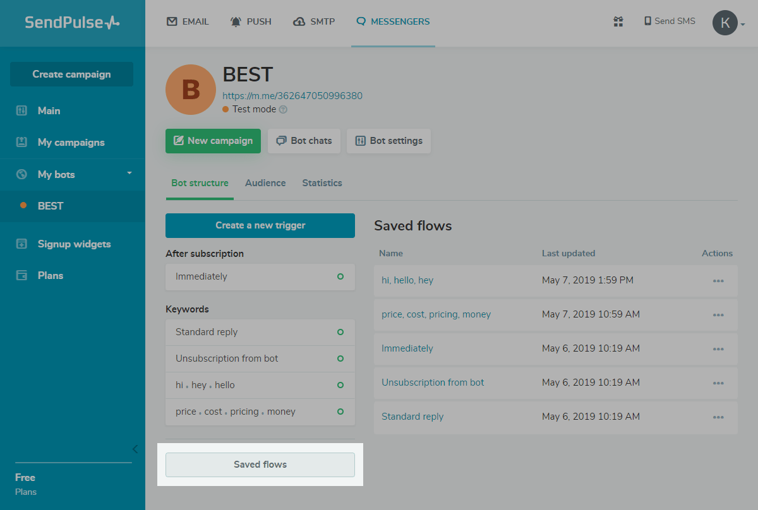Open actions menu for Immediately flow

718,349
